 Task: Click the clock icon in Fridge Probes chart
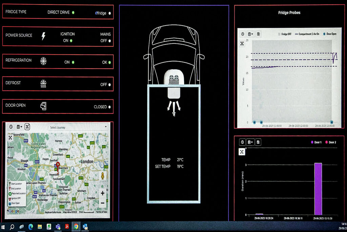(x=242, y=34)
